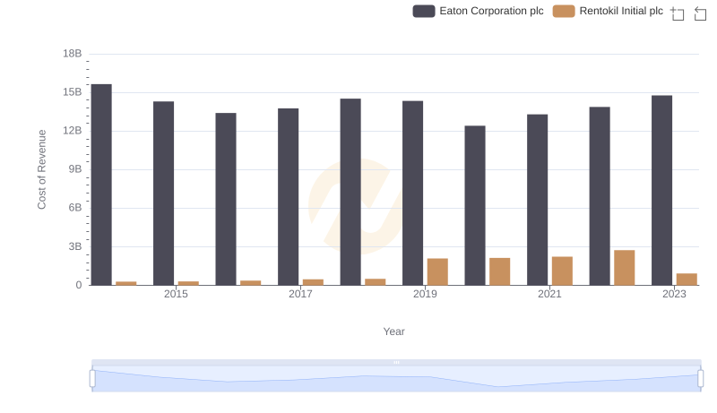Viewport: 717px width, 413px height.
Task: Click the Eaton bar for 2019
Action: (x=413, y=193)
